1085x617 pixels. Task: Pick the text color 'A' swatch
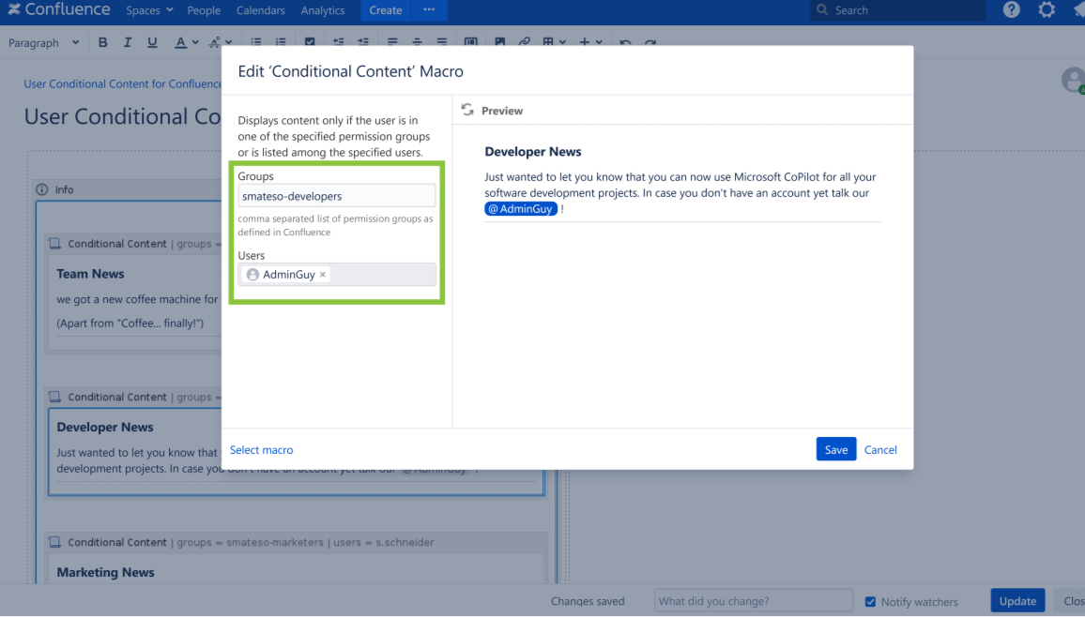(x=180, y=42)
